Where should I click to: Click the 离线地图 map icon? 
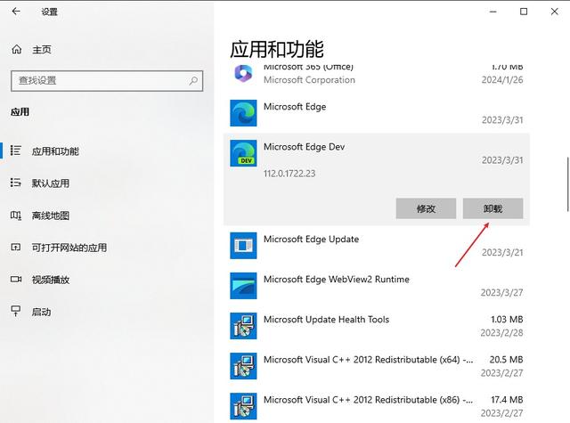coord(16,216)
